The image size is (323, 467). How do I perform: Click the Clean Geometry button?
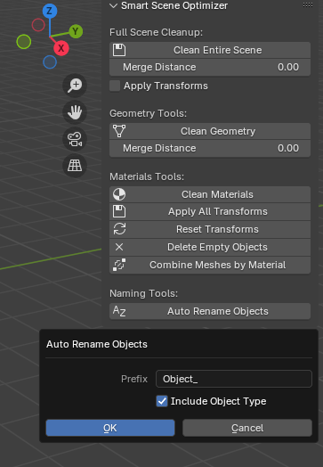click(x=210, y=131)
